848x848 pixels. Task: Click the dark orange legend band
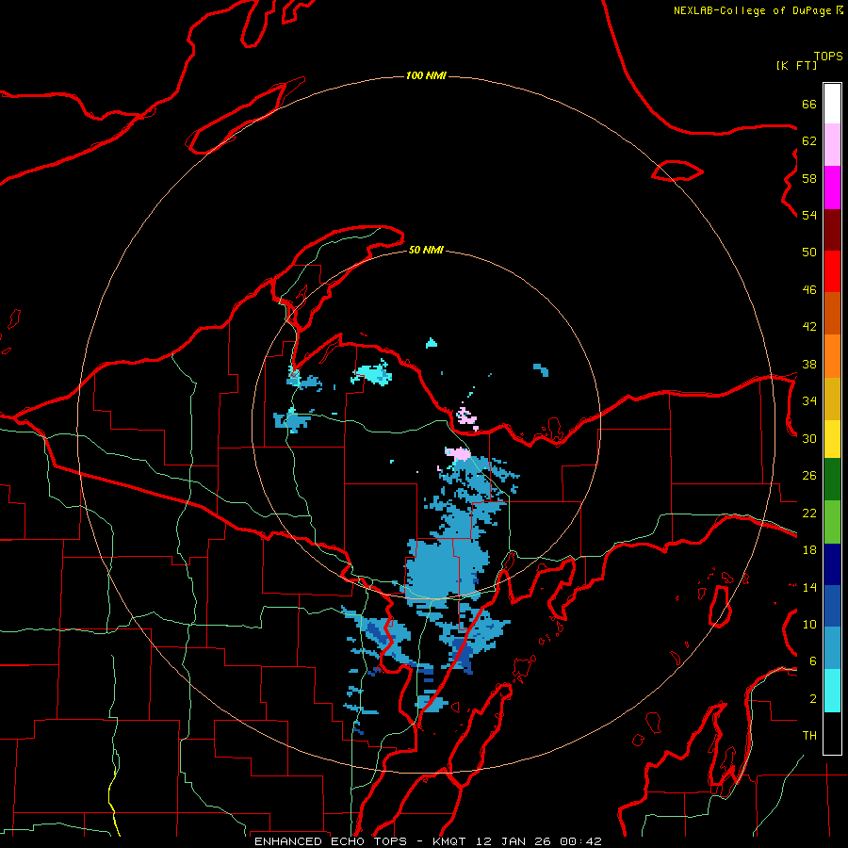pyautogui.click(x=832, y=314)
